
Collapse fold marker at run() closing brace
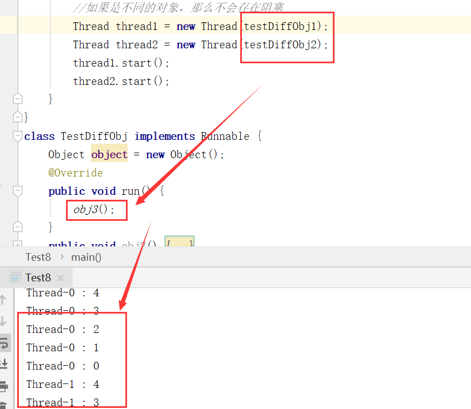click(18, 226)
